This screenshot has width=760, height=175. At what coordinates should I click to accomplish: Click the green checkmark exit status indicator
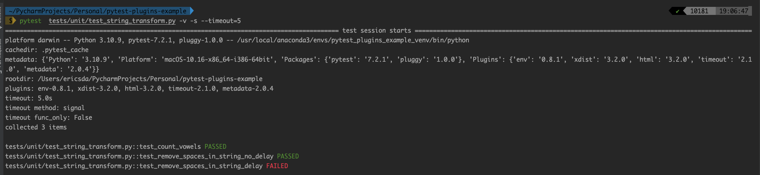[x=677, y=11]
